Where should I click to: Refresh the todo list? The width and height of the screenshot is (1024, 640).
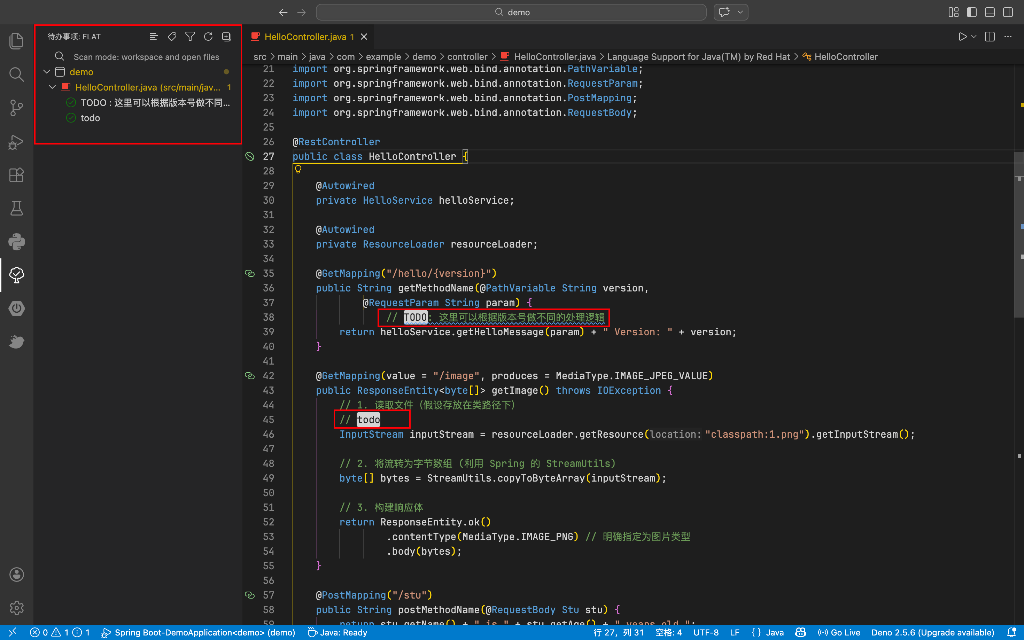tap(208, 37)
